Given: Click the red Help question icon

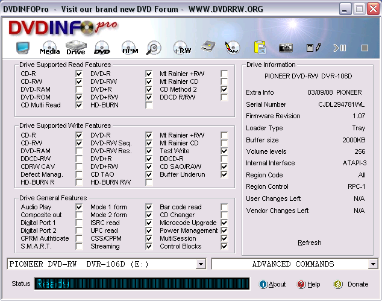Looking at the screenshot, I should (301, 284).
